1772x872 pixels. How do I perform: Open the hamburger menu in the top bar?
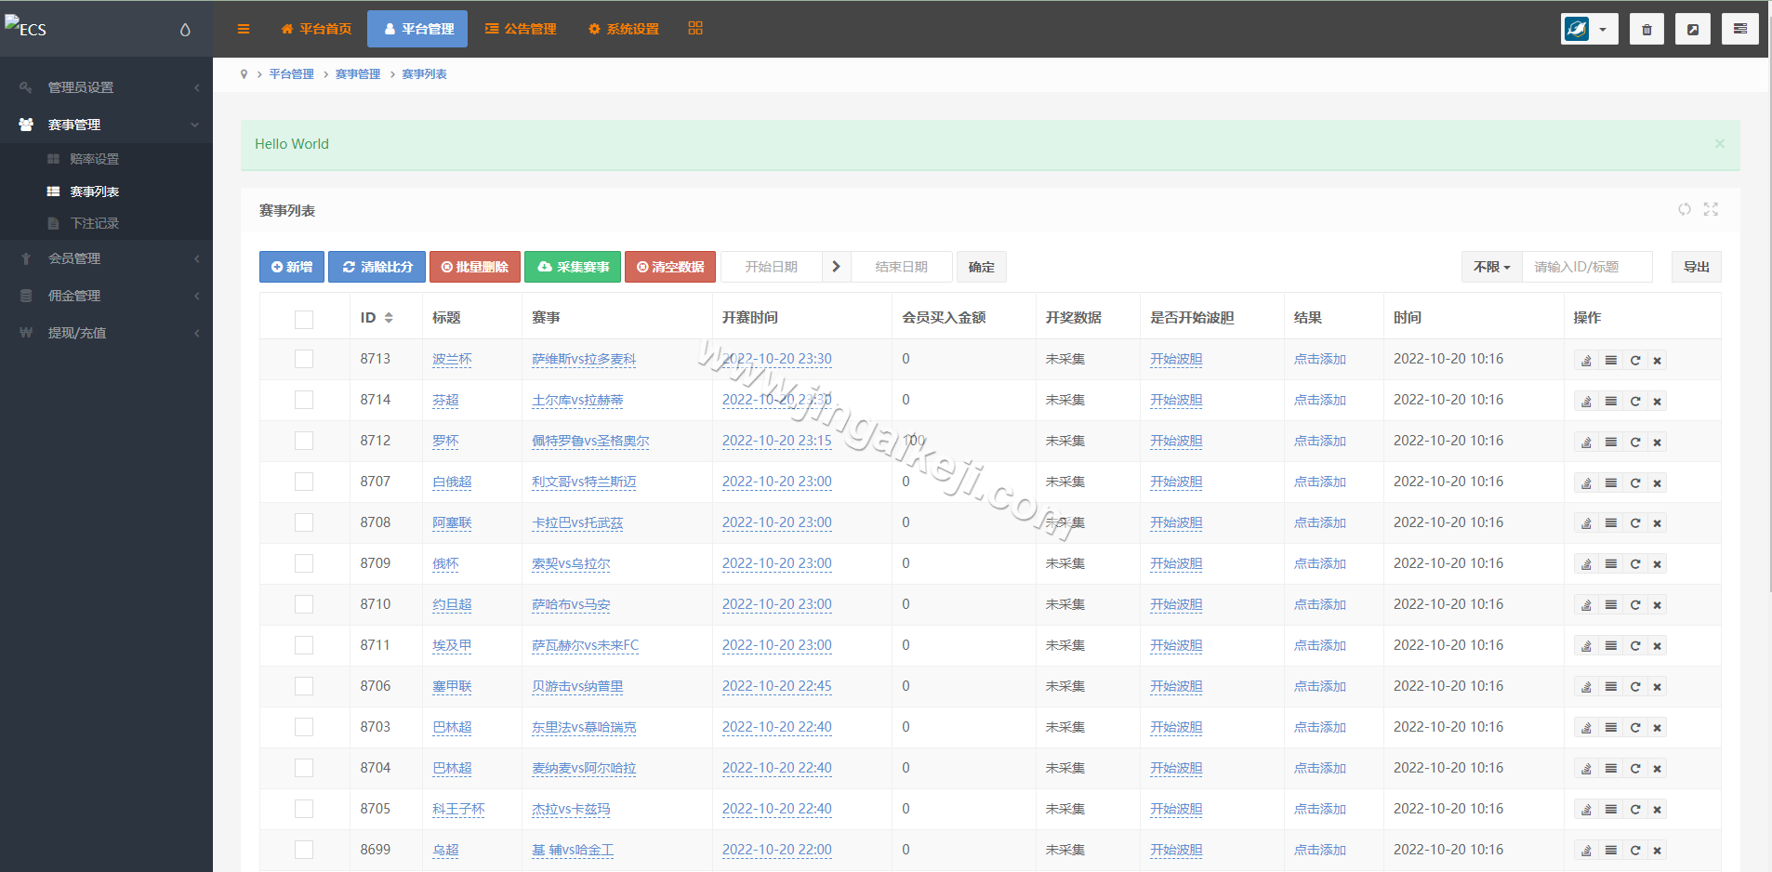(244, 29)
